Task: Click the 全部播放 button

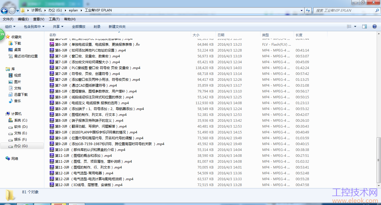Action: click(79, 26)
